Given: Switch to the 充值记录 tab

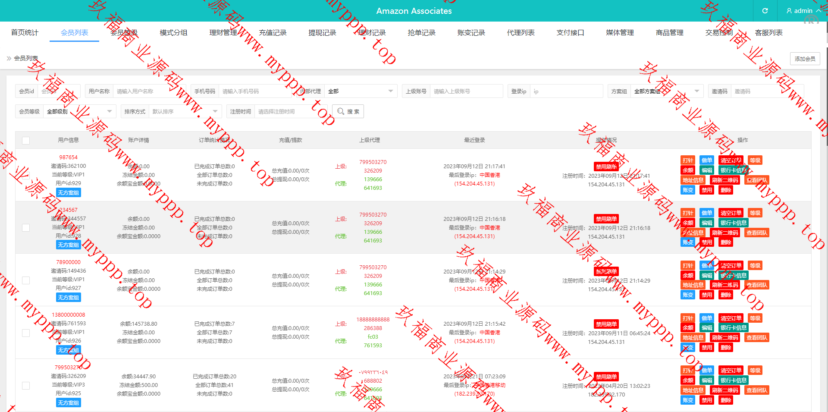Looking at the screenshot, I should (273, 32).
